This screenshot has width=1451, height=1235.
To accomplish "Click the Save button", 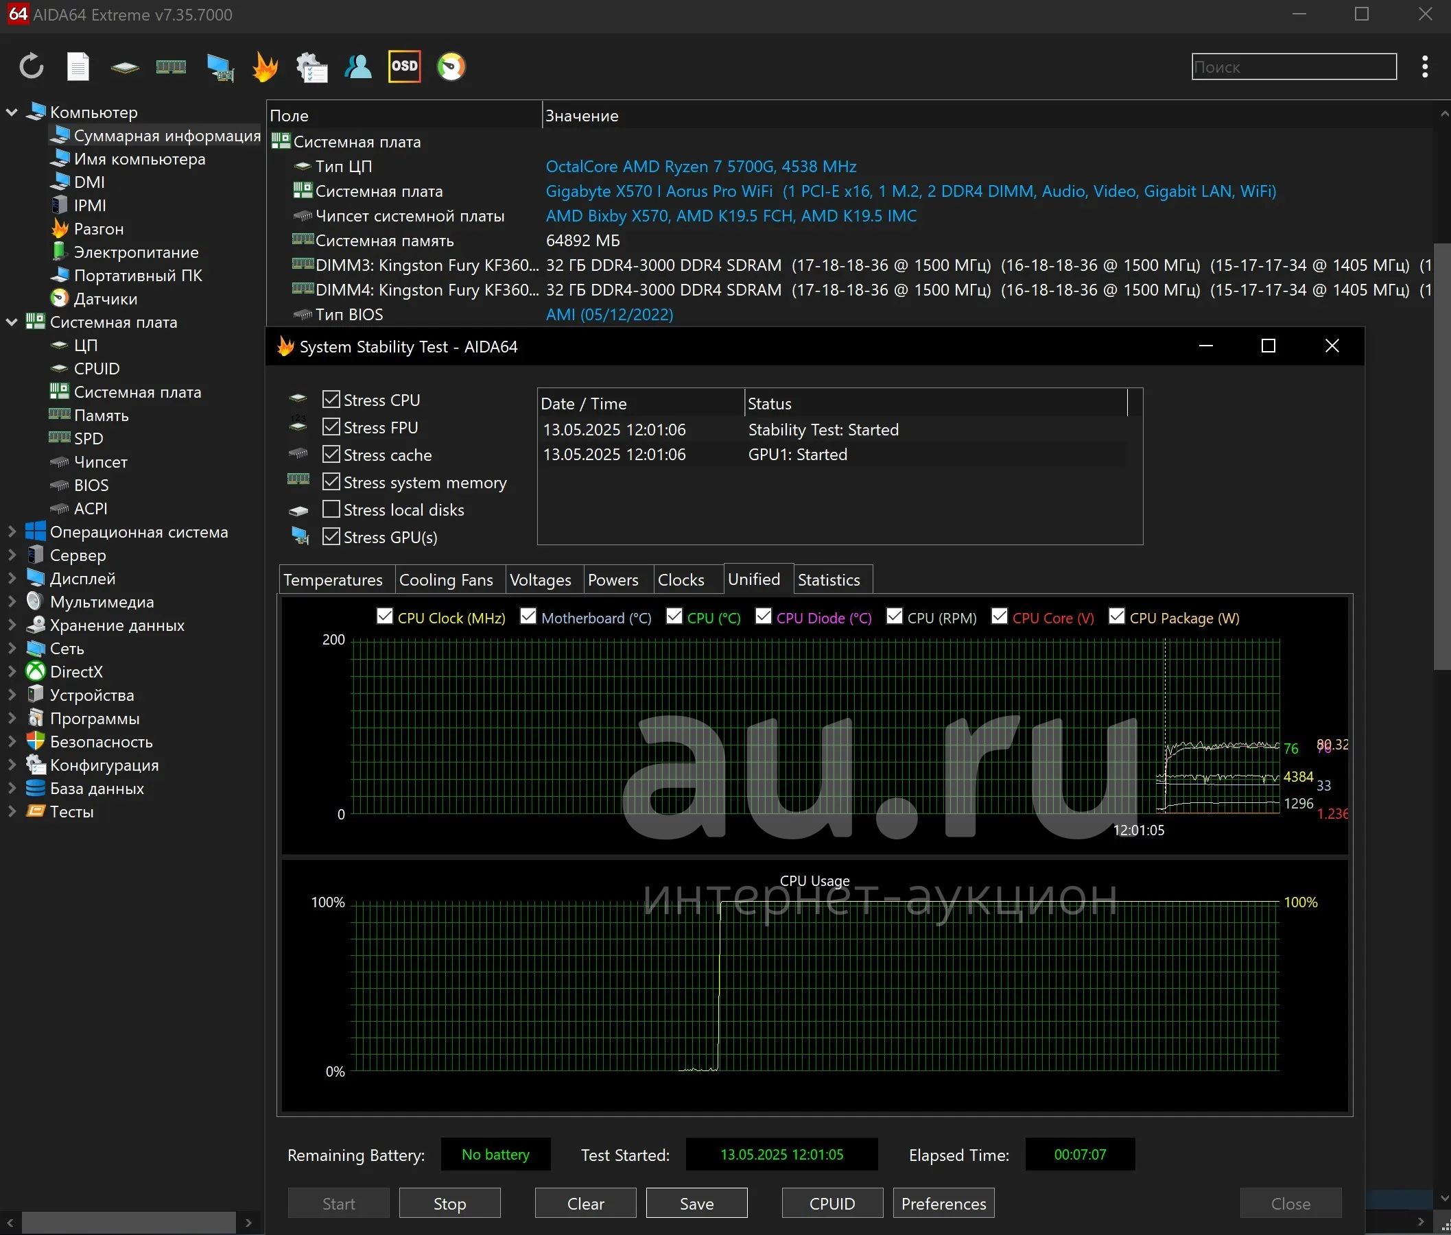I will (697, 1203).
